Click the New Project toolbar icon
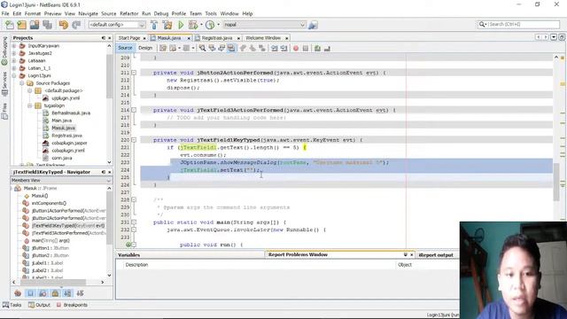567x319 pixels. pyautogui.click(x=21, y=25)
